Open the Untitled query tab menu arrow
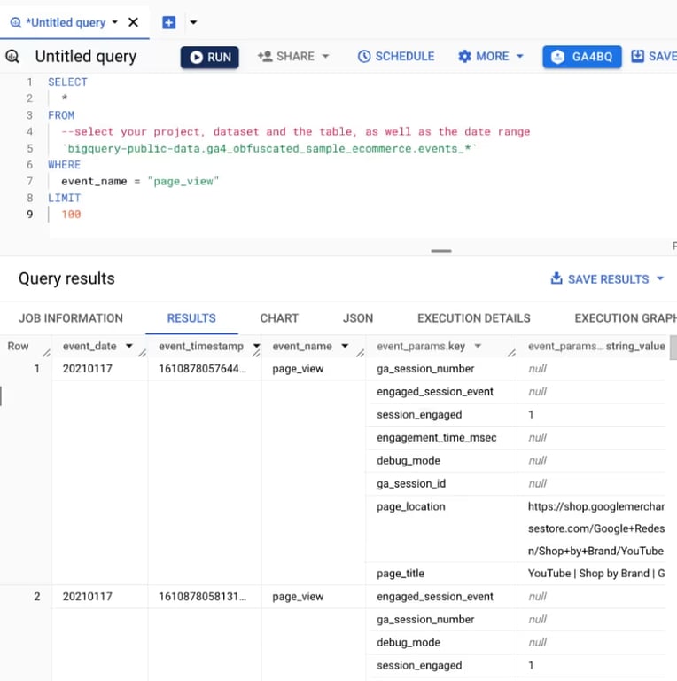Viewport: 677px width, 681px height. tap(115, 21)
